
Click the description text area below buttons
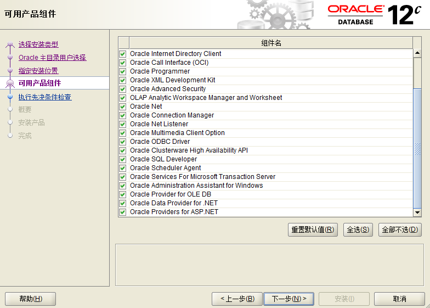(270, 265)
